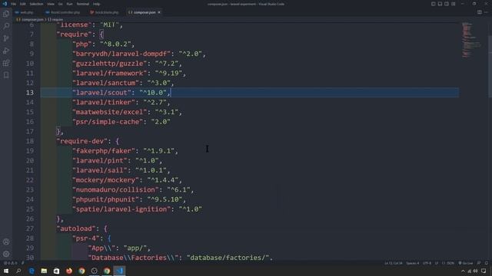
Task: Split the editor to the right
Action: click(480, 12)
